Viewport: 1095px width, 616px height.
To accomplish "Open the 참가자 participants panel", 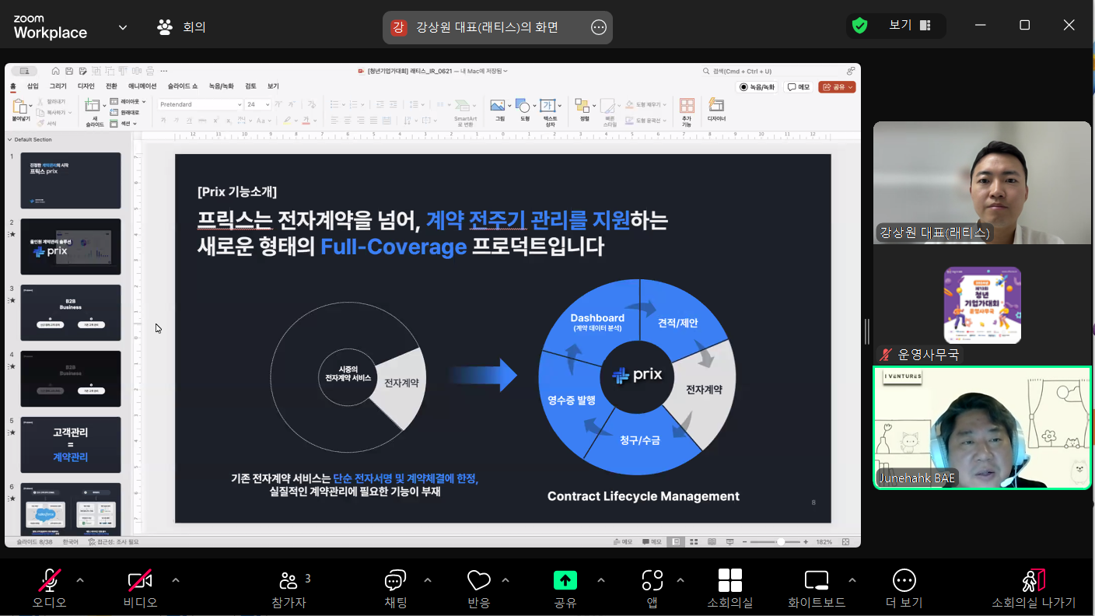I will (x=289, y=587).
